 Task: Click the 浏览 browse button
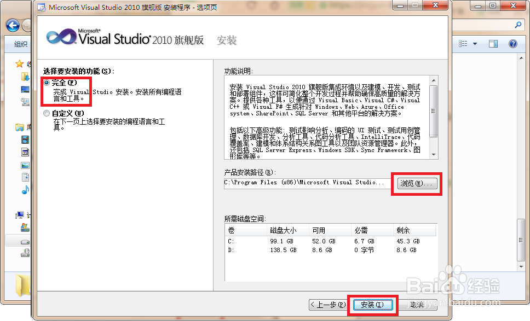coord(417,184)
